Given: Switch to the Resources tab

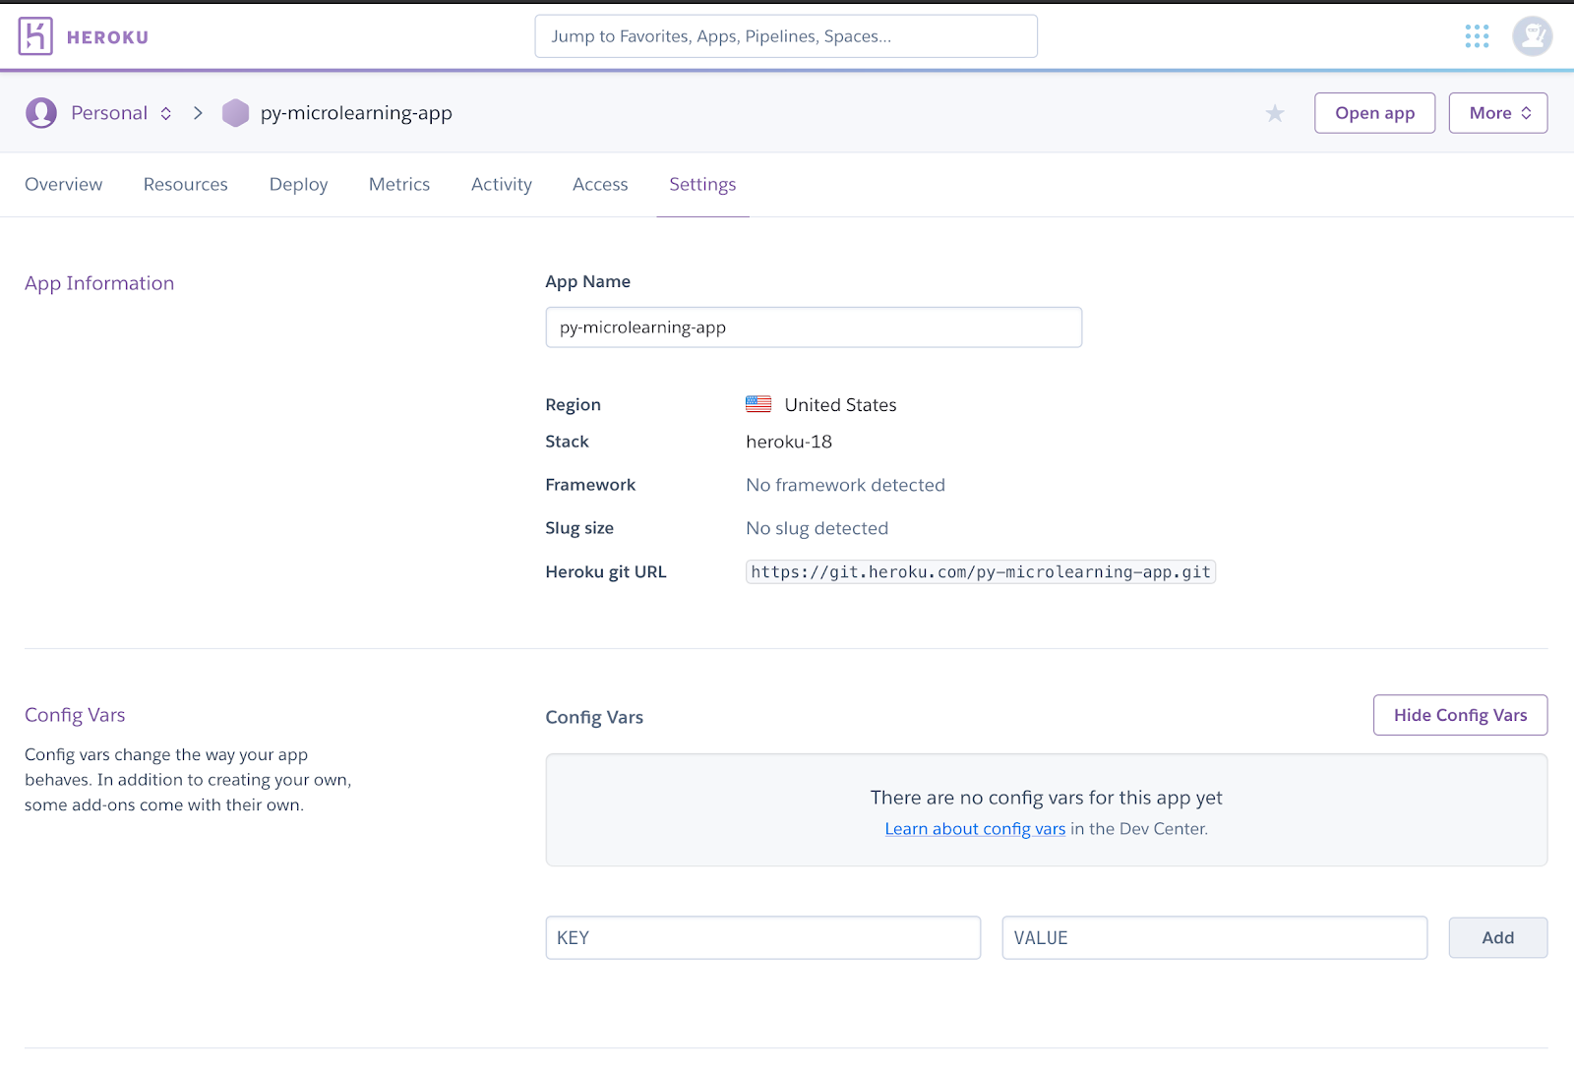Looking at the screenshot, I should pyautogui.click(x=186, y=184).
